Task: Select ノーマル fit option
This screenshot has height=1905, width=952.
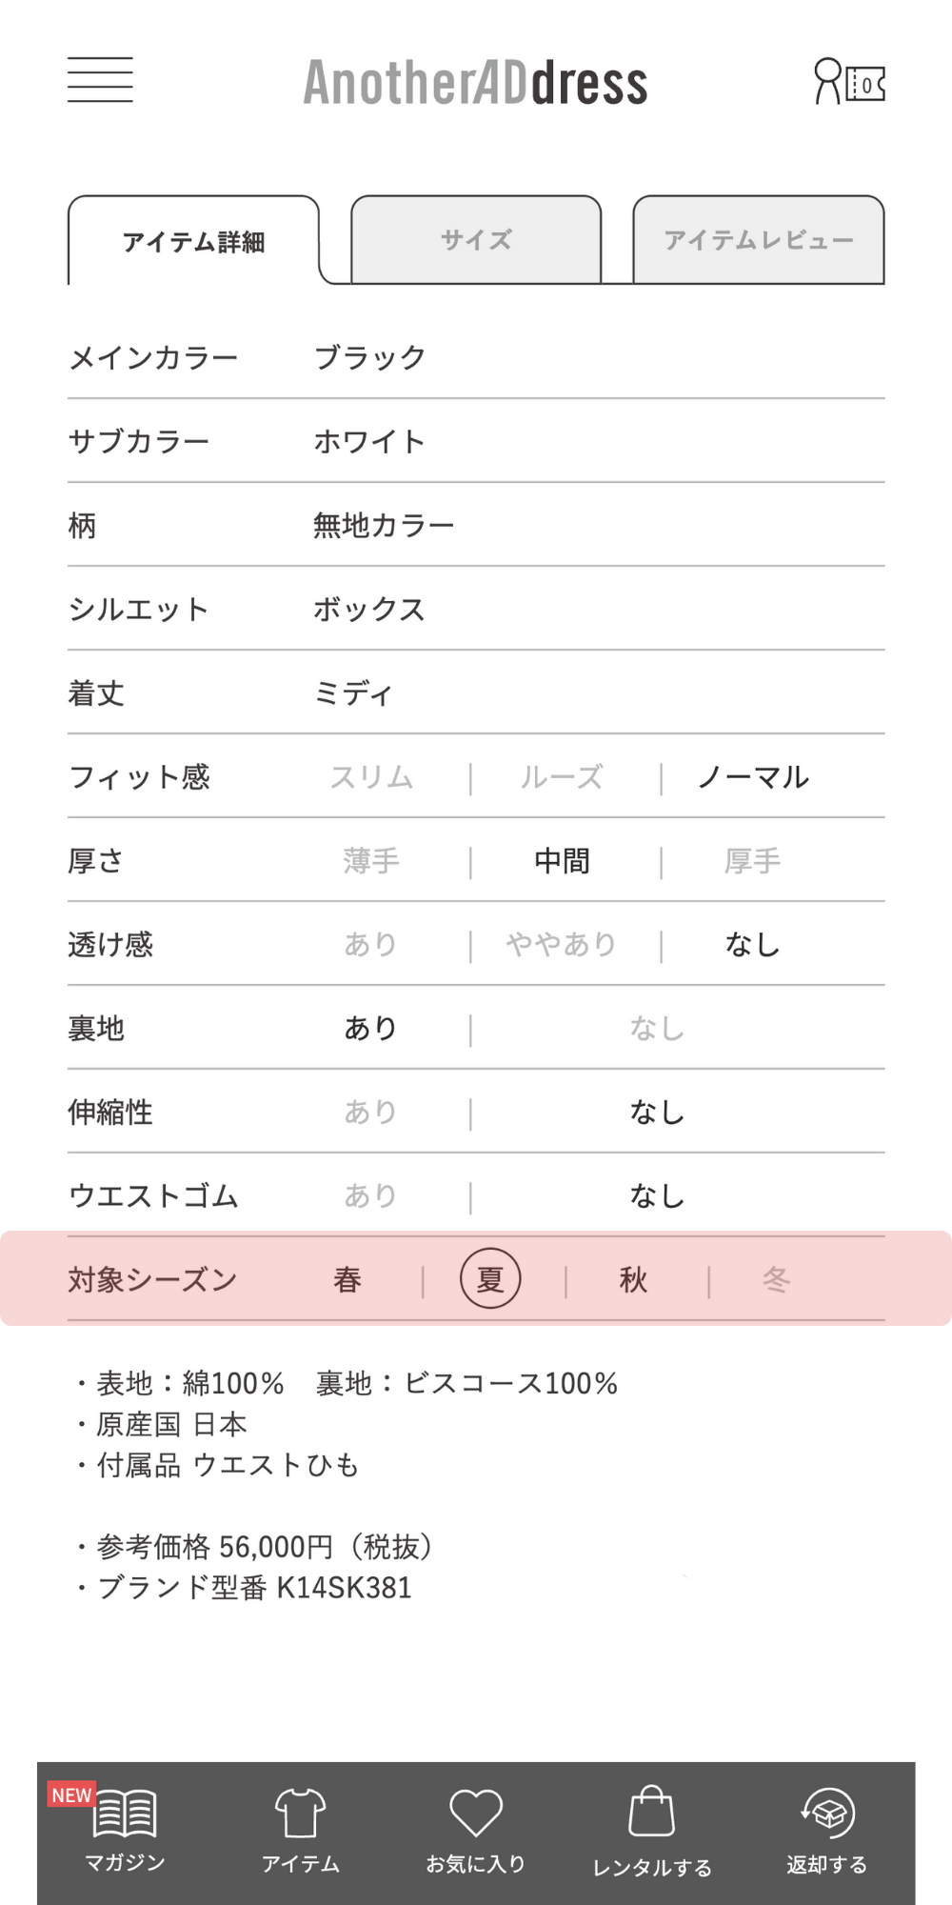Action: pos(753,777)
